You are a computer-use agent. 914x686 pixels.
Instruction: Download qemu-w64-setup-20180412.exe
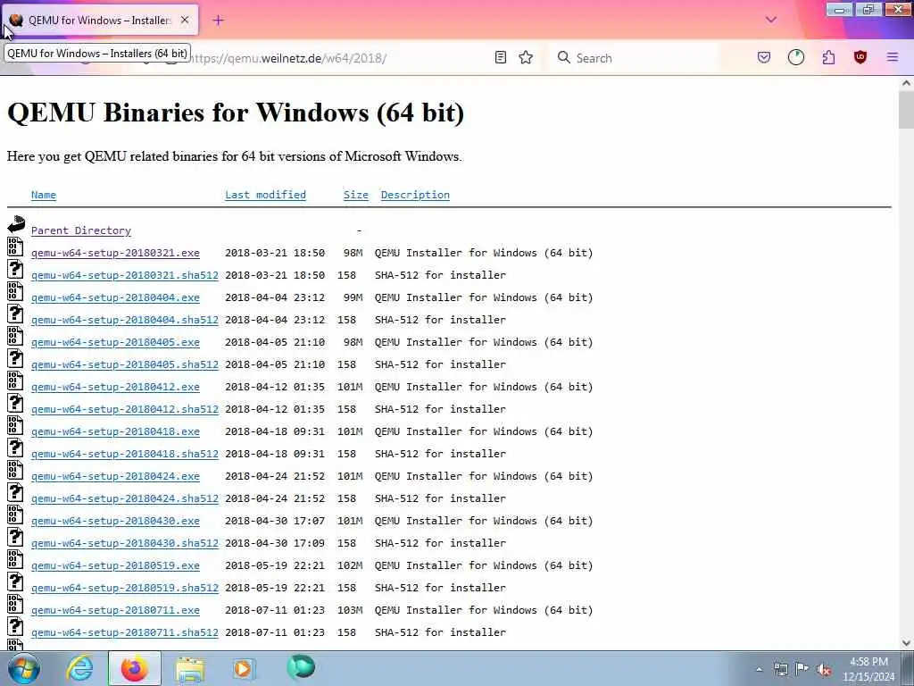click(115, 388)
